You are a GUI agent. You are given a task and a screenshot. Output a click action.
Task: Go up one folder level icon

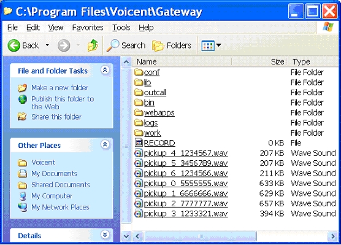point(93,45)
